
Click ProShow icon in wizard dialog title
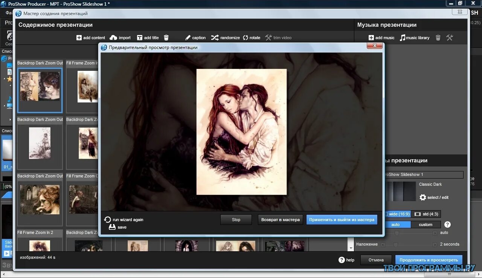coord(18,13)
